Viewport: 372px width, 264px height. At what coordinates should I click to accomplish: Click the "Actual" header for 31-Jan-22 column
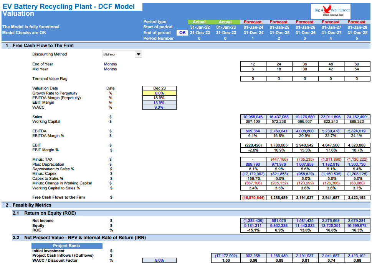click(199, 22)
